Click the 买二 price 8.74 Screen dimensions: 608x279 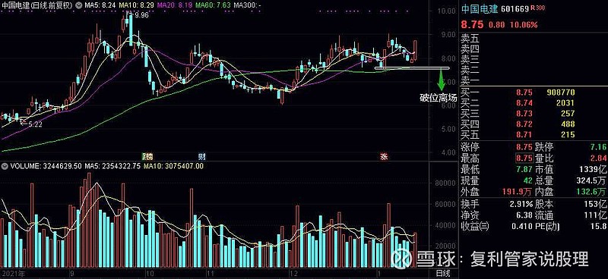pyautogui.click(x=524, y=103)
